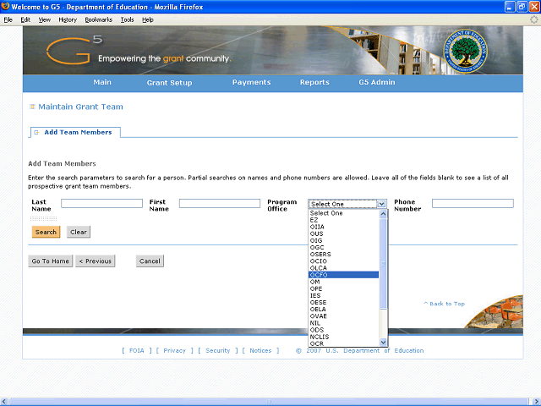This screenshot has height=406, width=541.
Task: Select highlighted OCFO option
Action: coord(344,275)
